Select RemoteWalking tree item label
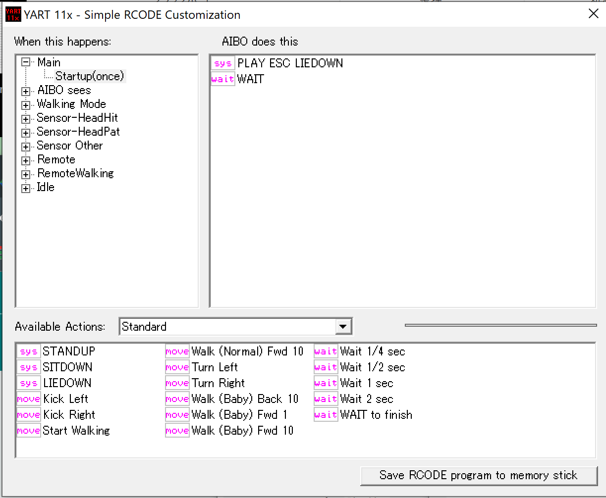606x498 pixels. 75,173
